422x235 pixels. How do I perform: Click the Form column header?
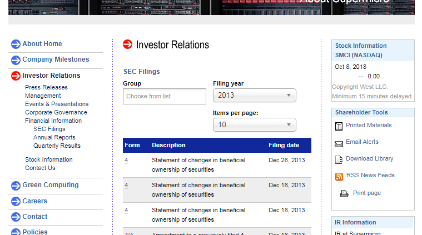pos(132,145)
